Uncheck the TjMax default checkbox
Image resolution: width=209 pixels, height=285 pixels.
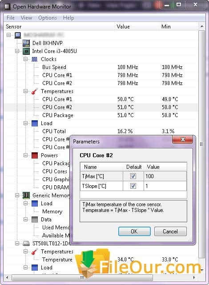point(133,176)
